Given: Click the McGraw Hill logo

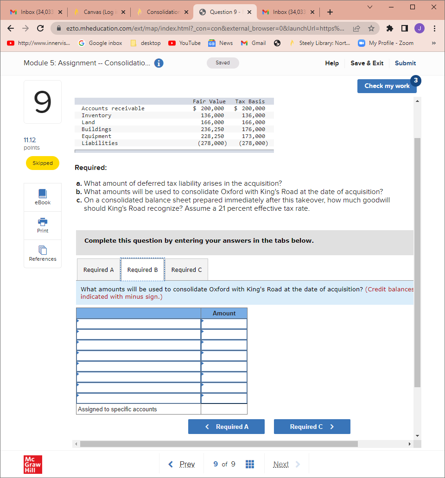Looking at the screenshot, I should [32, 464].
